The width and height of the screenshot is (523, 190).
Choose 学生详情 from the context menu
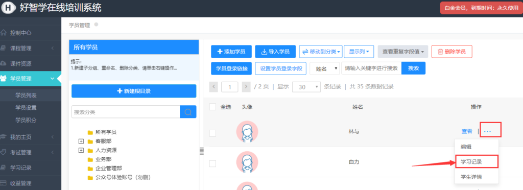coord(477,177)
